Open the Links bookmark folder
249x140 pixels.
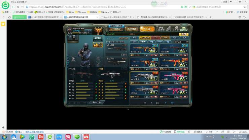tap(70, 12)
